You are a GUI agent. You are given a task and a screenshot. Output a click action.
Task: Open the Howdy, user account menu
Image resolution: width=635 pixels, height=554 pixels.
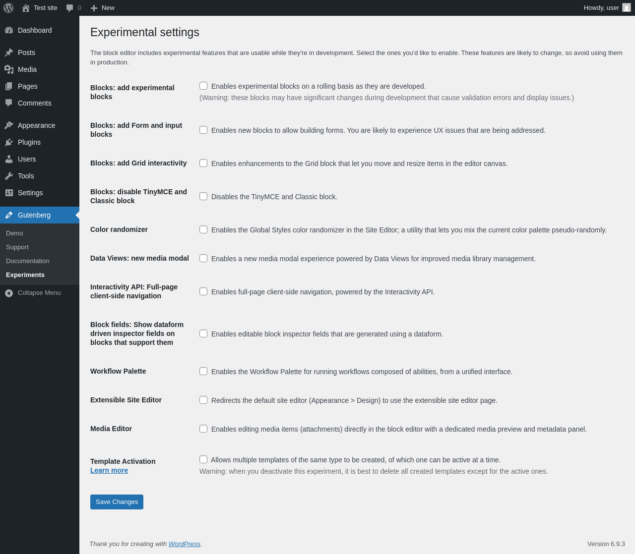(x=601, y=8)
